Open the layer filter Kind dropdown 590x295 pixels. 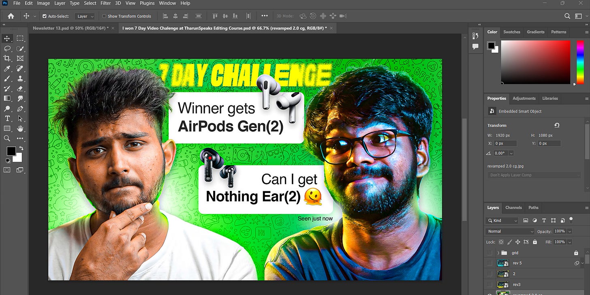502,220
